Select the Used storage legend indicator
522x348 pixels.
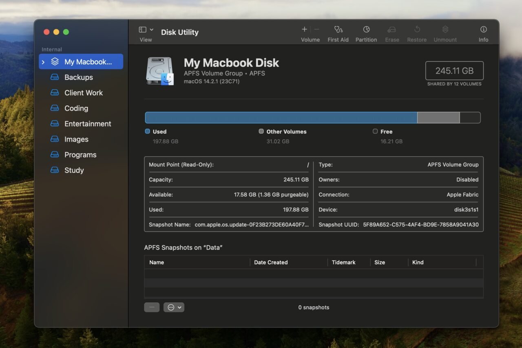(147, 131)
